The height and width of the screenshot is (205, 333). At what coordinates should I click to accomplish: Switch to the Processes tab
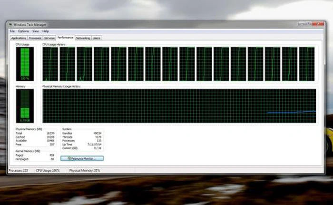coord(35,38)
